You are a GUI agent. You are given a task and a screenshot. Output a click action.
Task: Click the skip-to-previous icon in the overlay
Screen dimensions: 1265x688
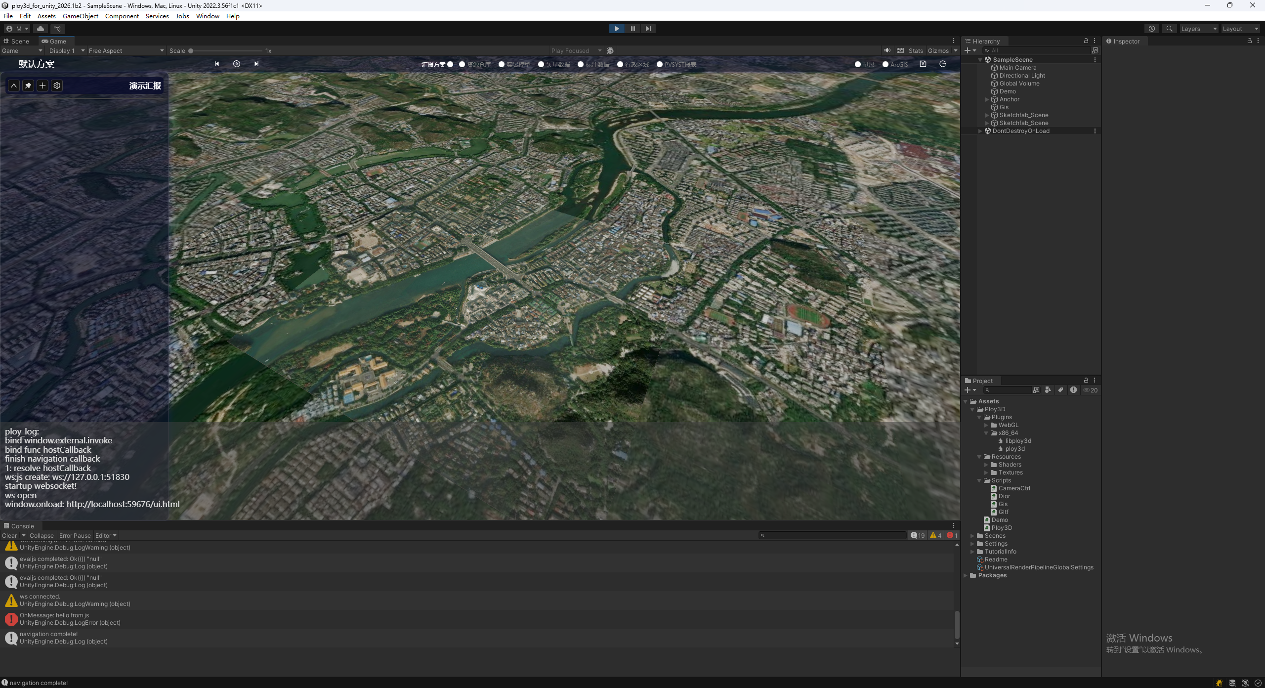(216, 64)
